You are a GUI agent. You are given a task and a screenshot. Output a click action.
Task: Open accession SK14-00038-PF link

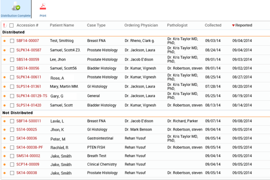tap(29, 147)
